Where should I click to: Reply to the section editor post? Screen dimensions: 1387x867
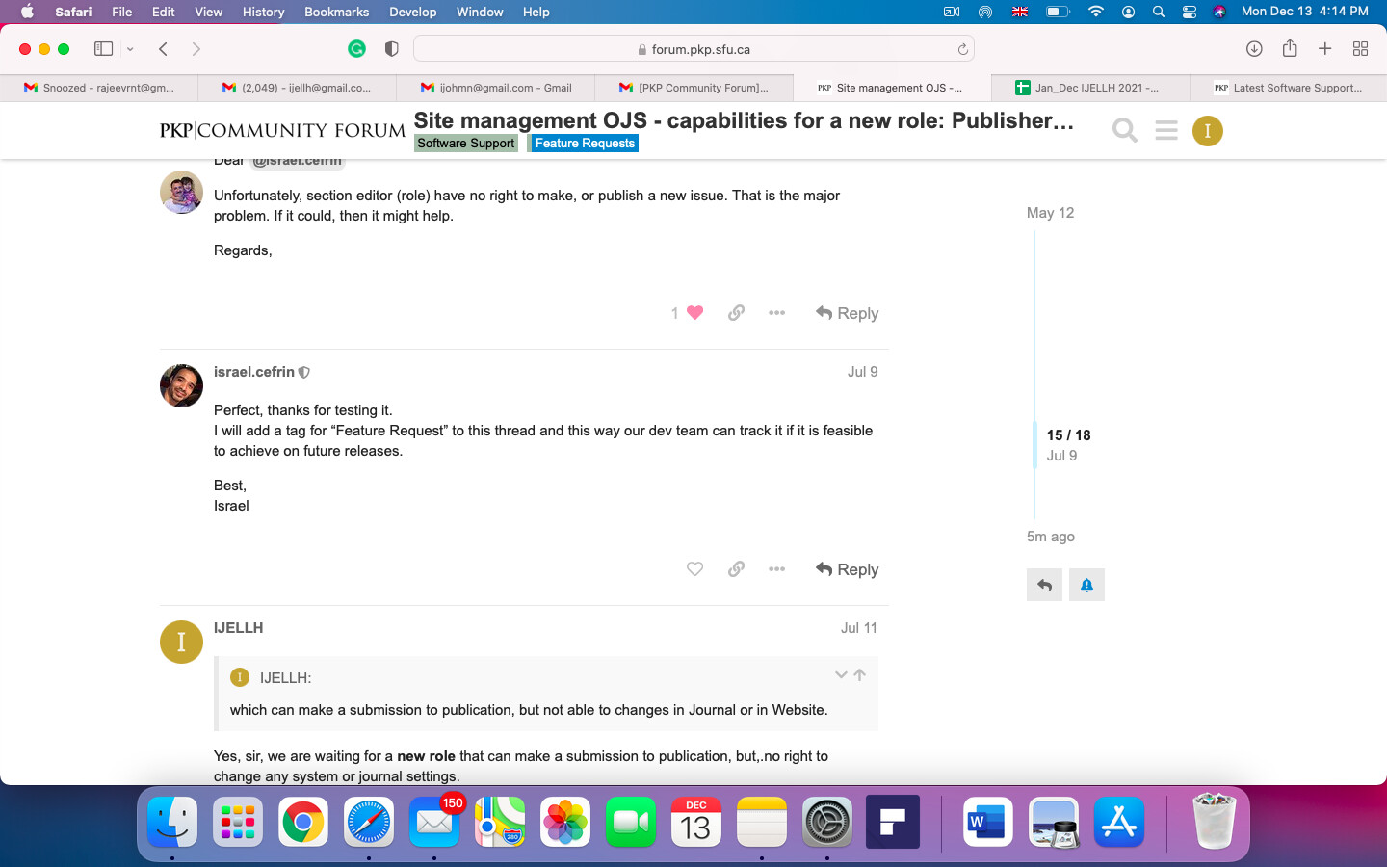[848, 313]
